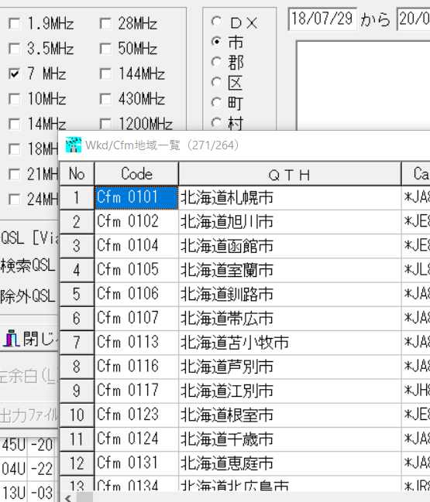Click horizontal scrollbar left arrow
This screenshot has width=430, height=502.
tap(68, 497)
